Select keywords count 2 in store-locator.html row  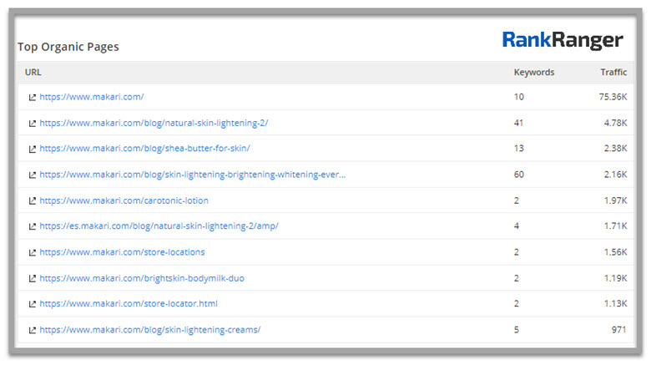[517, 303]
